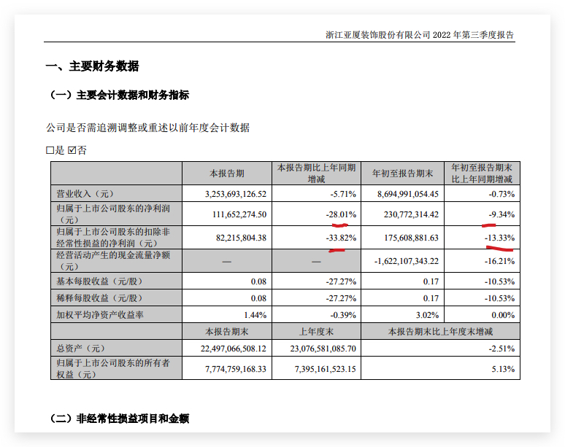Select -27.27% in 基本每股收益 row

click(x=341, y=281)
